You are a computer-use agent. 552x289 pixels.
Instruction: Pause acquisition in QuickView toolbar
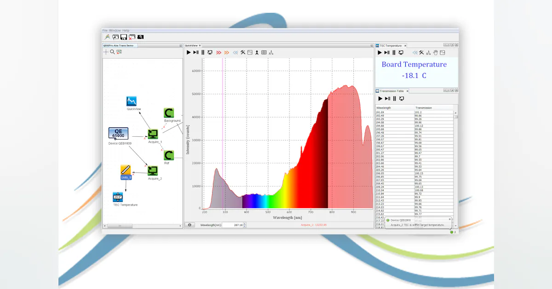tap(203, 52)
